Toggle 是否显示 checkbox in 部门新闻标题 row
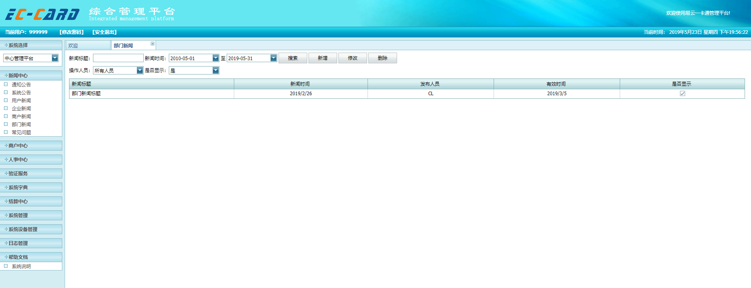The image size is (751, 288). coord(682,94)
